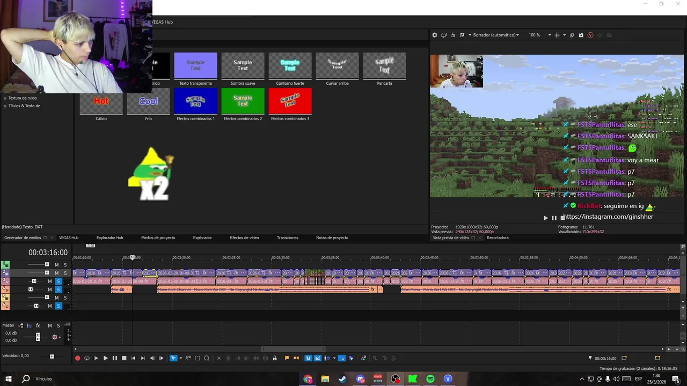Switch to Vista previa de vídeo tab

450,237
